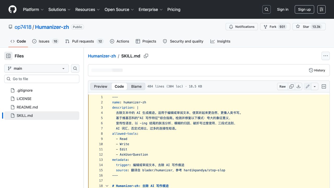Click the SKILL.md file icon
Screen dimensions: 334x188
point(13,115)
